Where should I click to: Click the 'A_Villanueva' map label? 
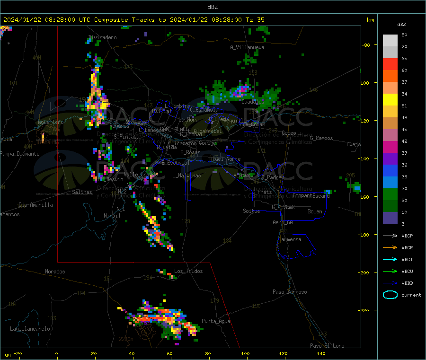point(247,47)
